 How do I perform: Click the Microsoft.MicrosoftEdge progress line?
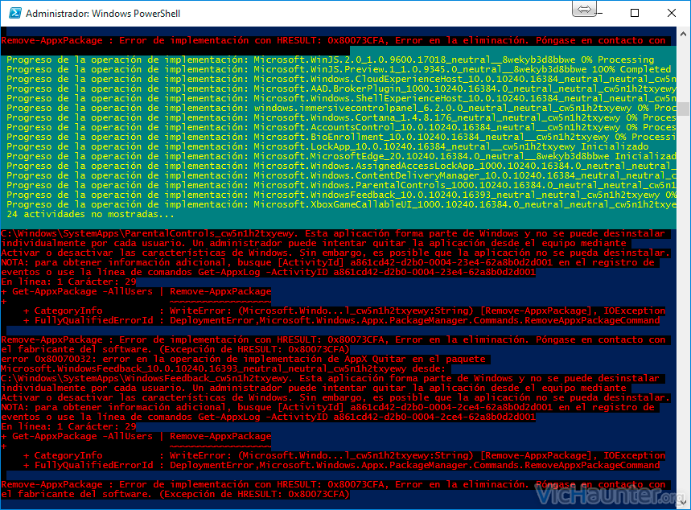coord(341,157)
